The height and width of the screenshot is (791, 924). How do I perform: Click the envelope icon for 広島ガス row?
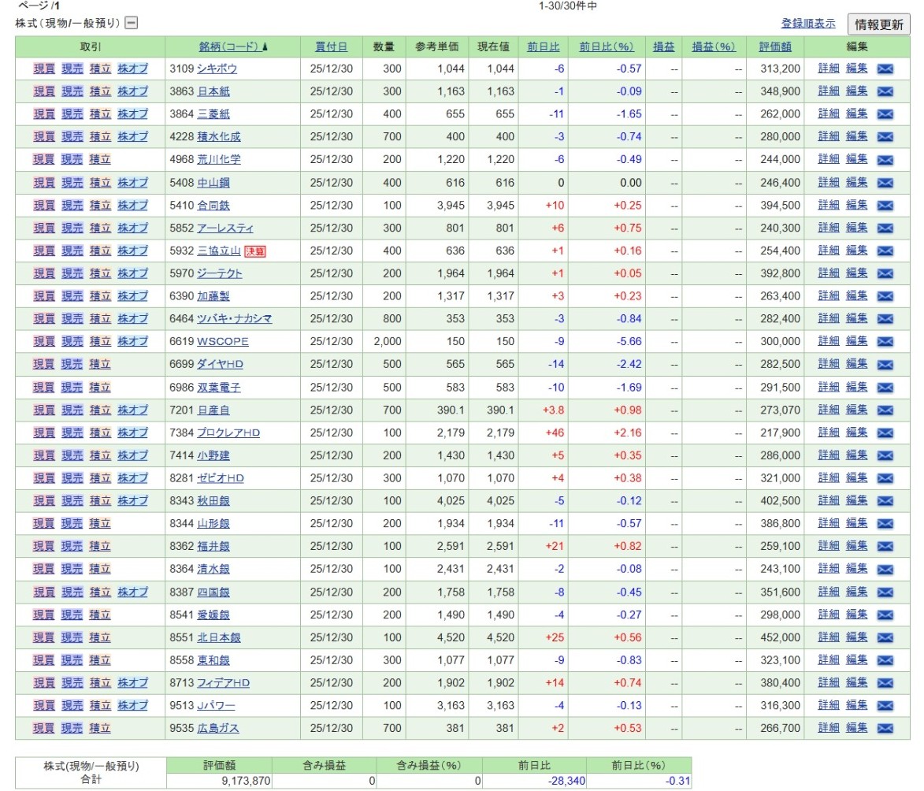coord(885,728)
